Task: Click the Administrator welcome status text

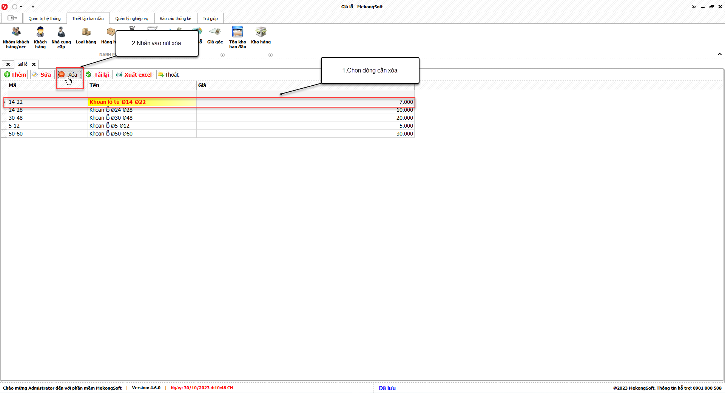Action: (62, 388)
